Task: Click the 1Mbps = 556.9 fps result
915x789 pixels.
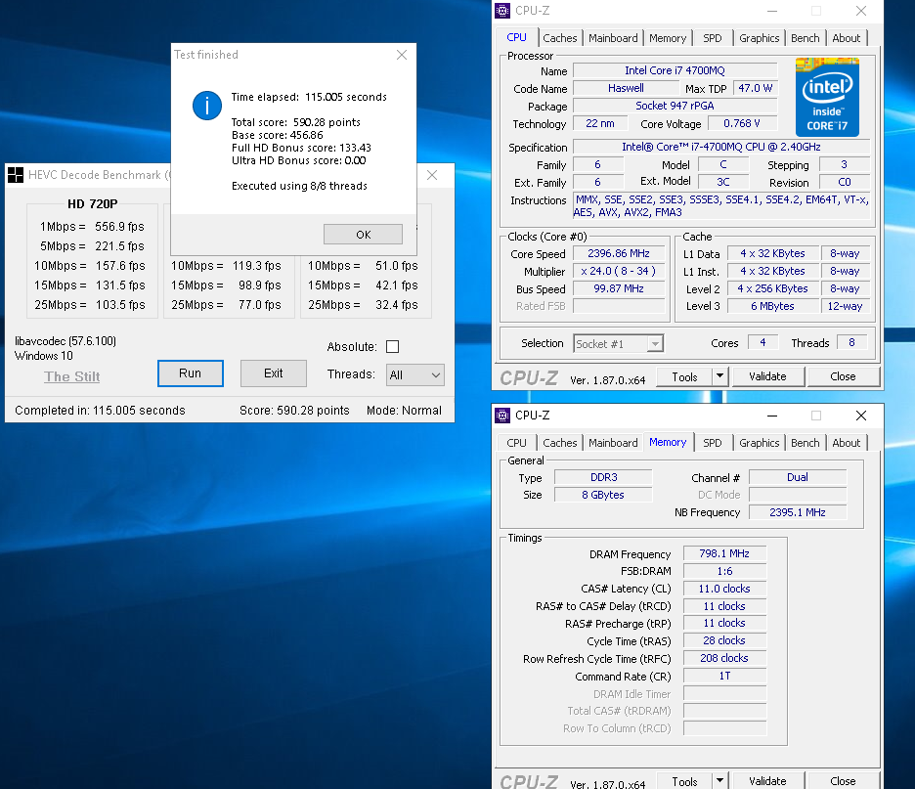Action: coord(92,227)
